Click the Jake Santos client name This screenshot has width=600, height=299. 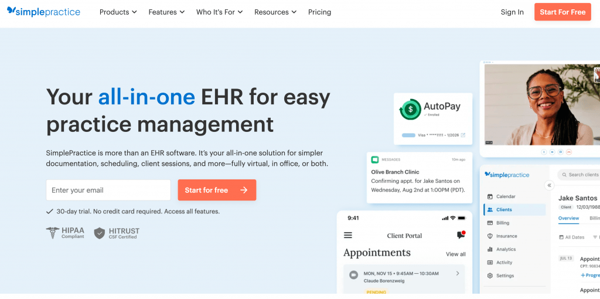click(578, 198)
